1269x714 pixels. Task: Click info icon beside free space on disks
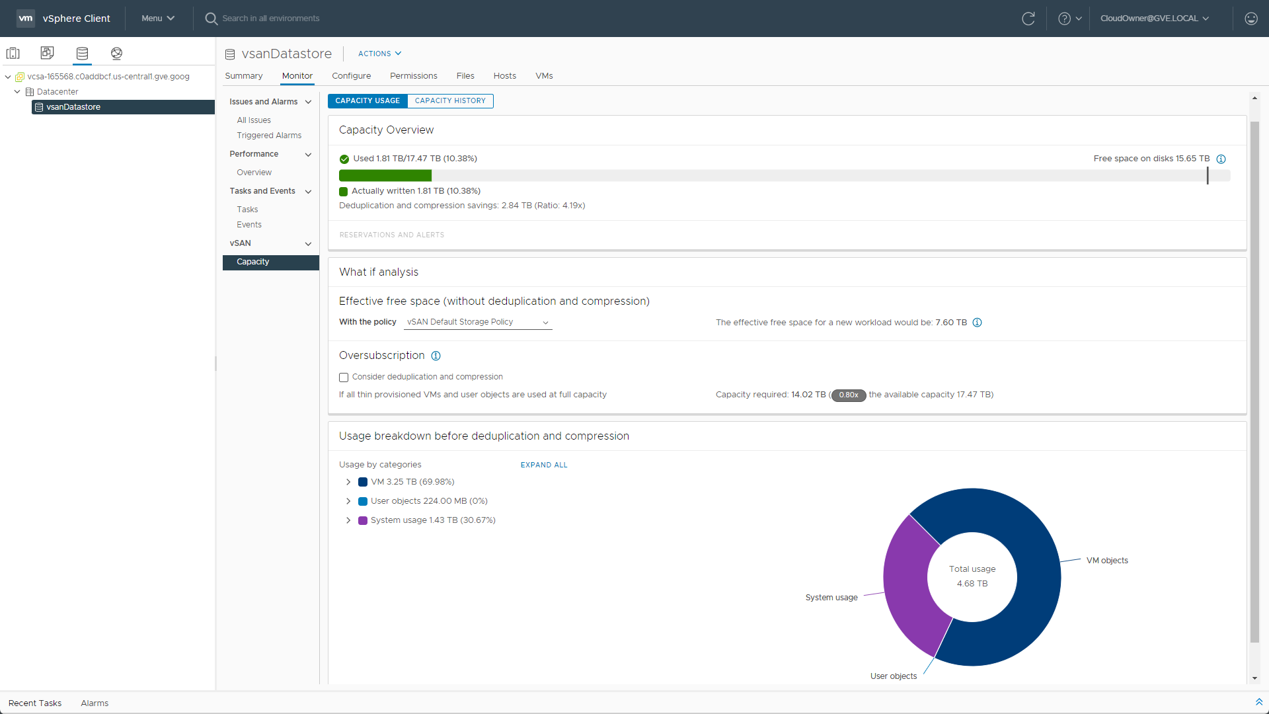point(1221,159)
